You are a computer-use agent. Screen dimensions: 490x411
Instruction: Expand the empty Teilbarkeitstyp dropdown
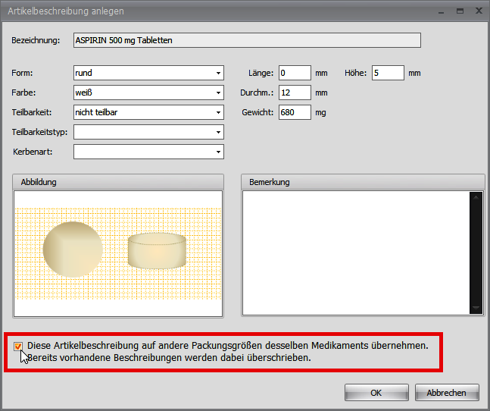coord(148,132)
